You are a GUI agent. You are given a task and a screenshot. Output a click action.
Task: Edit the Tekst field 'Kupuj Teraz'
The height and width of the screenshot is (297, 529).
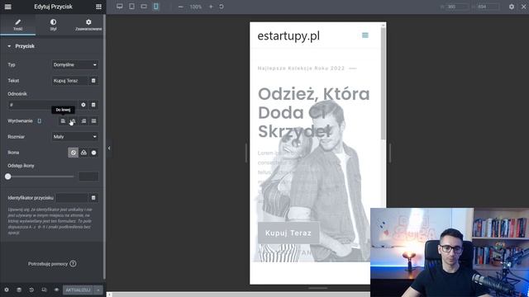pos(69,81)
